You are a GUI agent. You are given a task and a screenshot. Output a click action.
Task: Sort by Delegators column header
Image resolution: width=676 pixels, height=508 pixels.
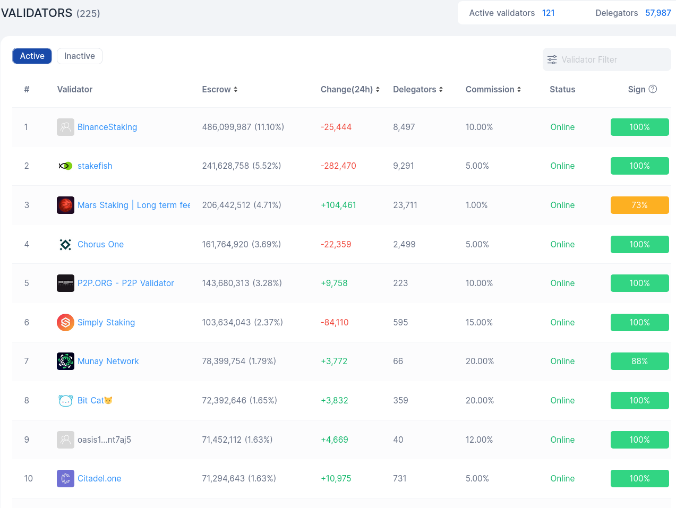(x=417, y=89)
